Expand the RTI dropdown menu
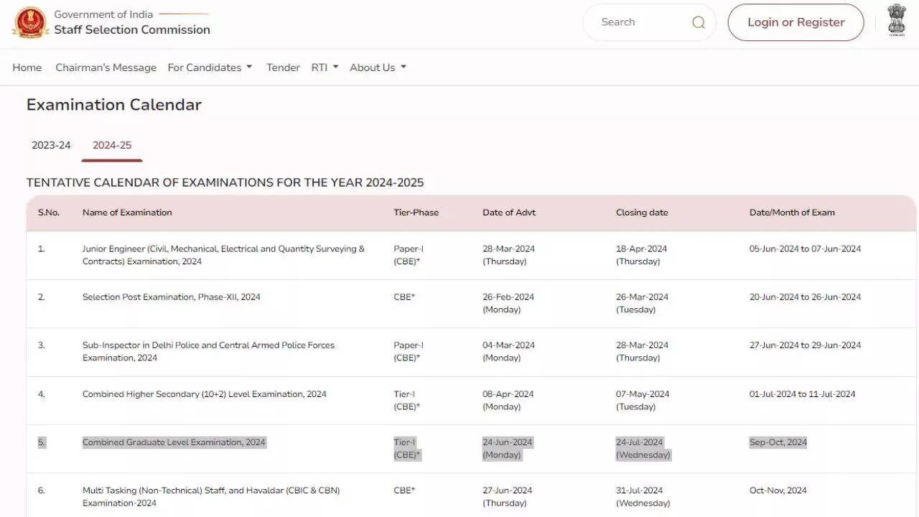This screenshot has width=919, height=517. (325, 67)
